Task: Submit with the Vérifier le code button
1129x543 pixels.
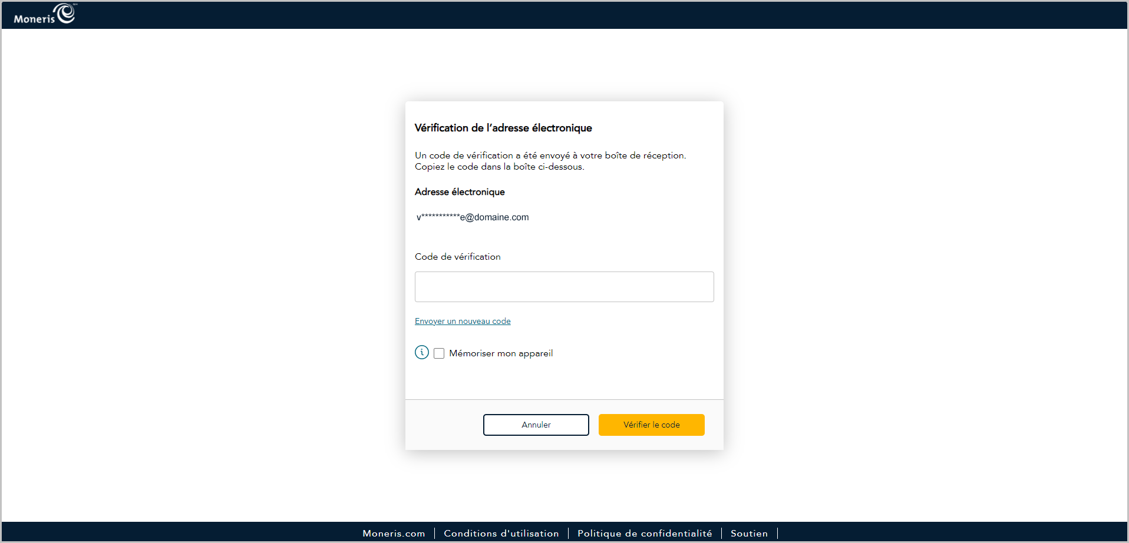Action: pyautogui.click(x=651, y=425)
